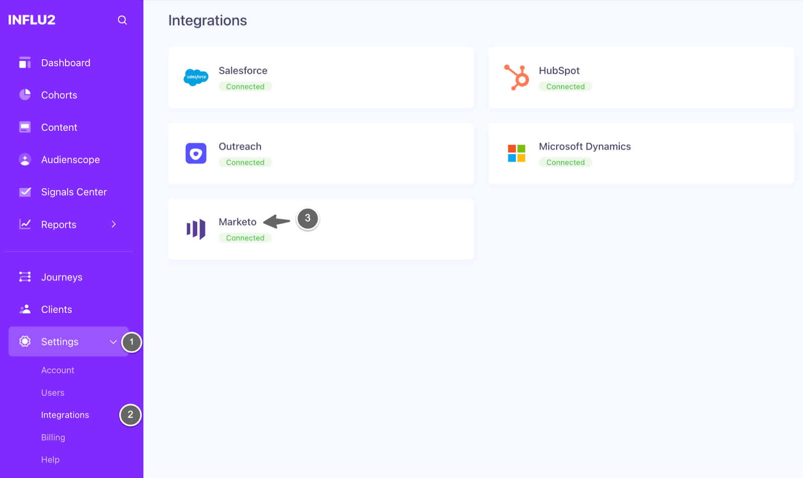Image resolution: width=803 pixels, height=478 pixels.
Task: Open the Outreach integration card
Action: pyautogui.click(x=321, y=153)
